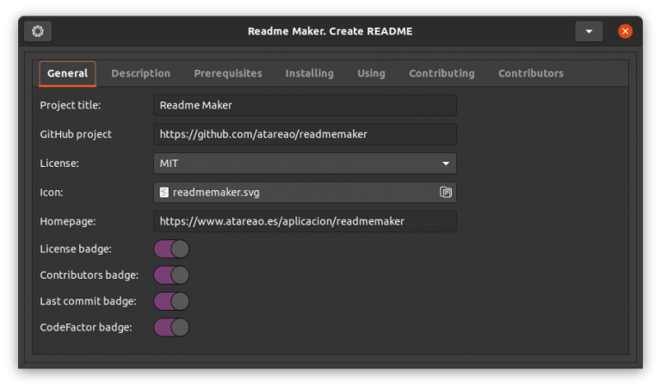The width and height of the screenshot is (661, 389).
Task: Click the svg file type icon
Action: (x=164, y=193)
